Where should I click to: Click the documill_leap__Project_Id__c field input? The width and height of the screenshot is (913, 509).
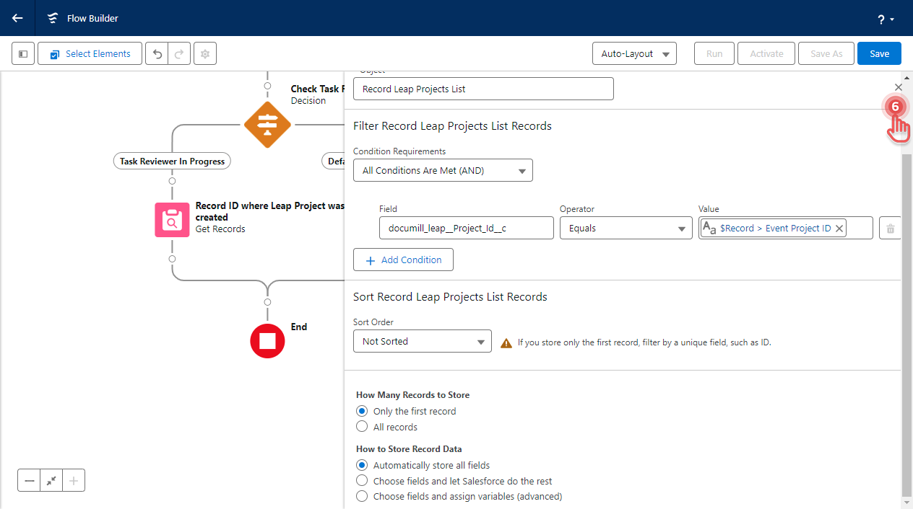click(467, 229)
